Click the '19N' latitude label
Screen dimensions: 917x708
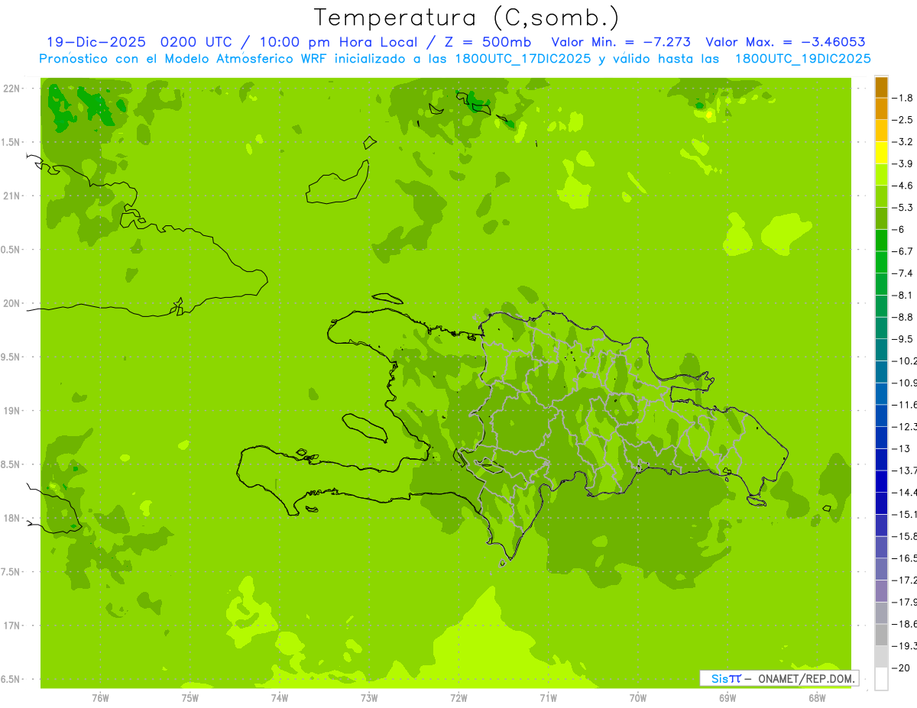coord(13,410)
